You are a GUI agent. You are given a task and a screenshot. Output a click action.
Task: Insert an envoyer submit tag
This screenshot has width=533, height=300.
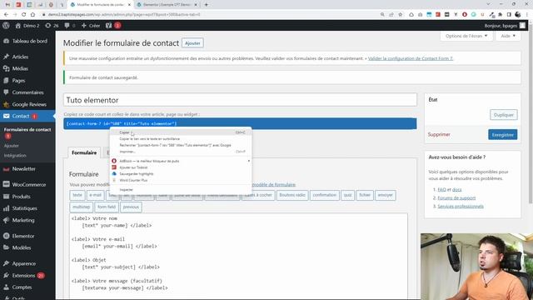coord(385,195)
